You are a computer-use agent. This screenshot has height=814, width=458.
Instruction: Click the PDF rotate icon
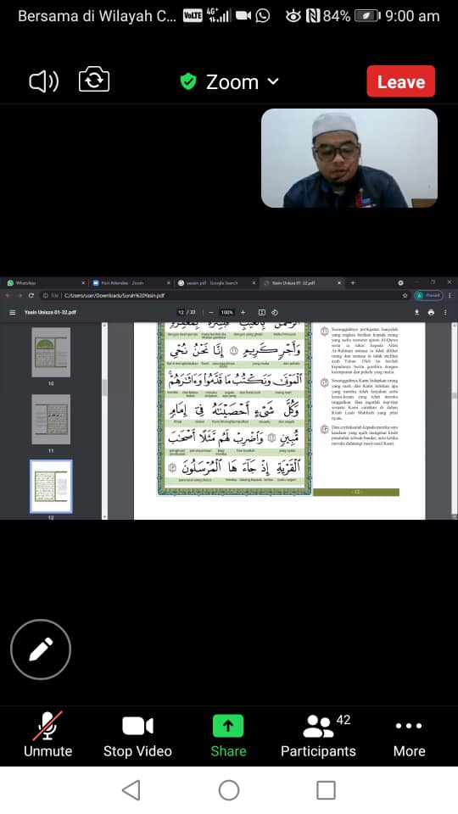coord(275,313)
